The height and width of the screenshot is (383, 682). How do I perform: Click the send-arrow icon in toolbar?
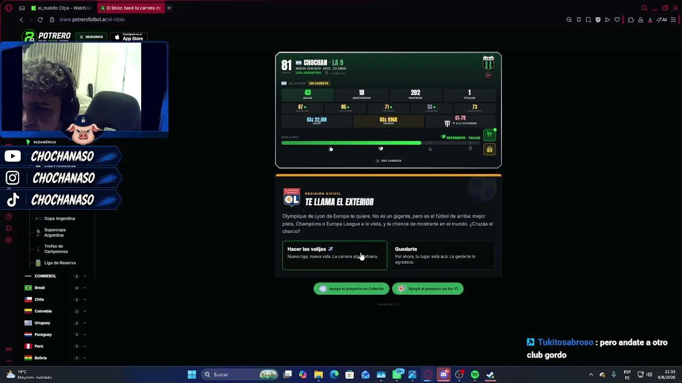(x=607, y=20)
